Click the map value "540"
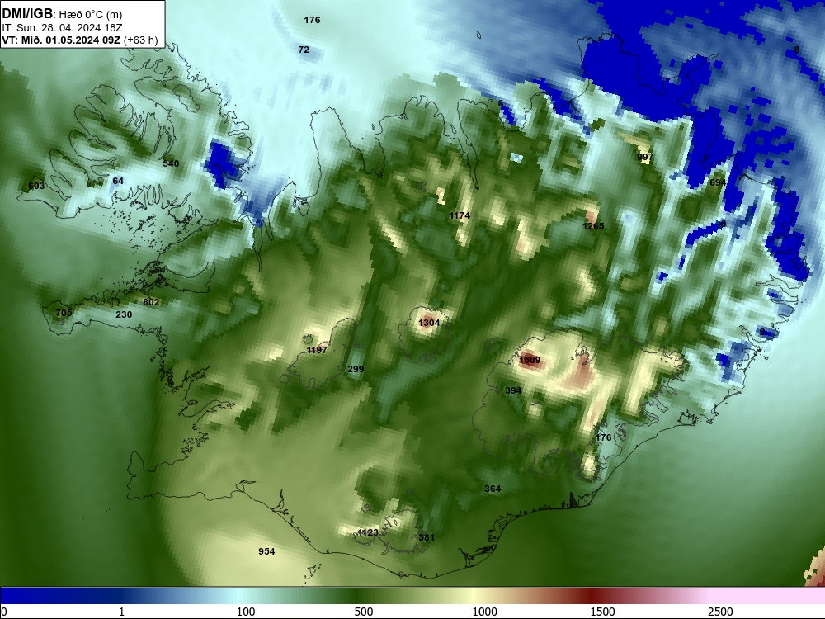 click(x=171, y=163)
